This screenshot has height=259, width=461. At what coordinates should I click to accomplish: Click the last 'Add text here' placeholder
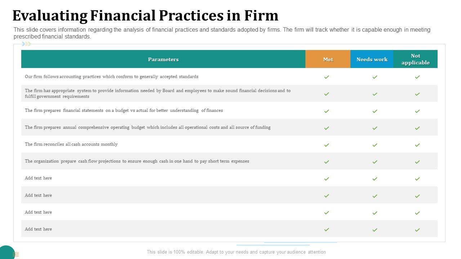point(38,229)
